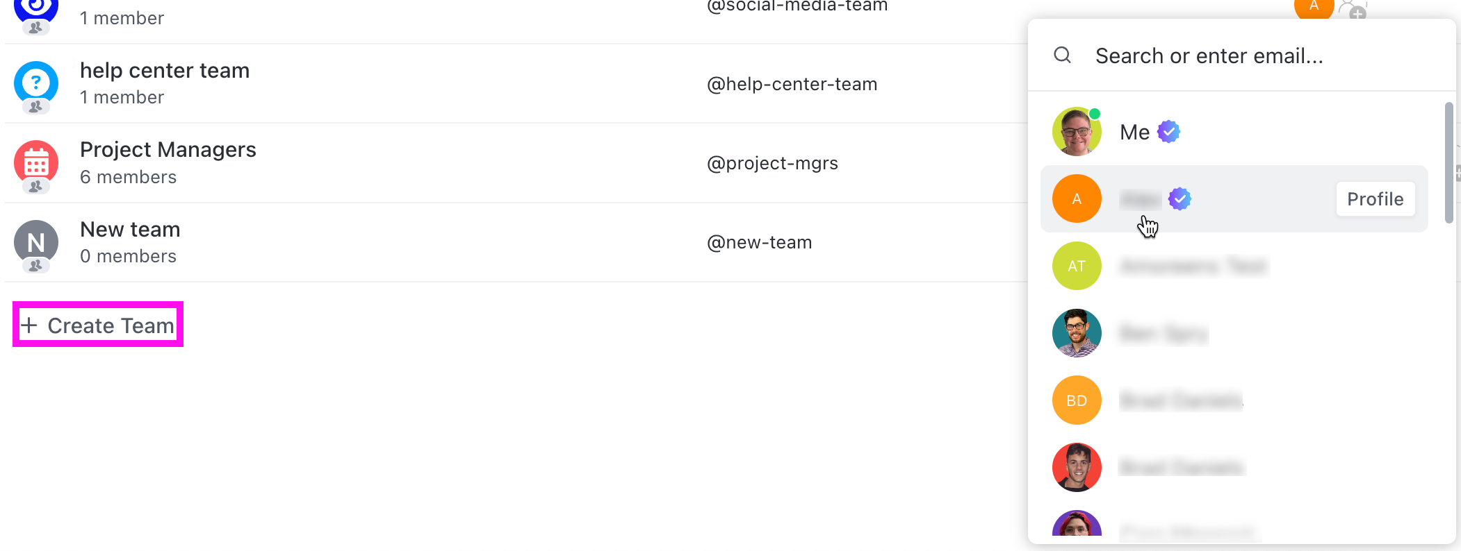Select the 'Me' user entry
The image size is (1461, 551).
pos(1134,132)
